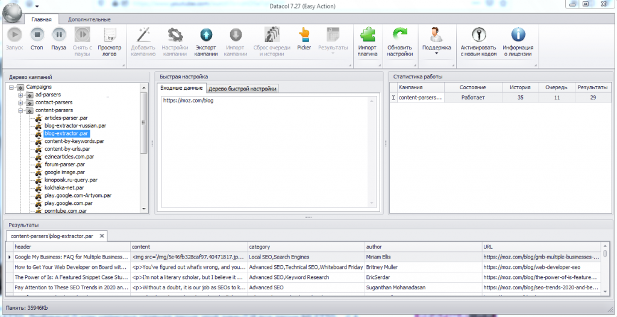Open Активировать с новым кодом key icon

478,36
